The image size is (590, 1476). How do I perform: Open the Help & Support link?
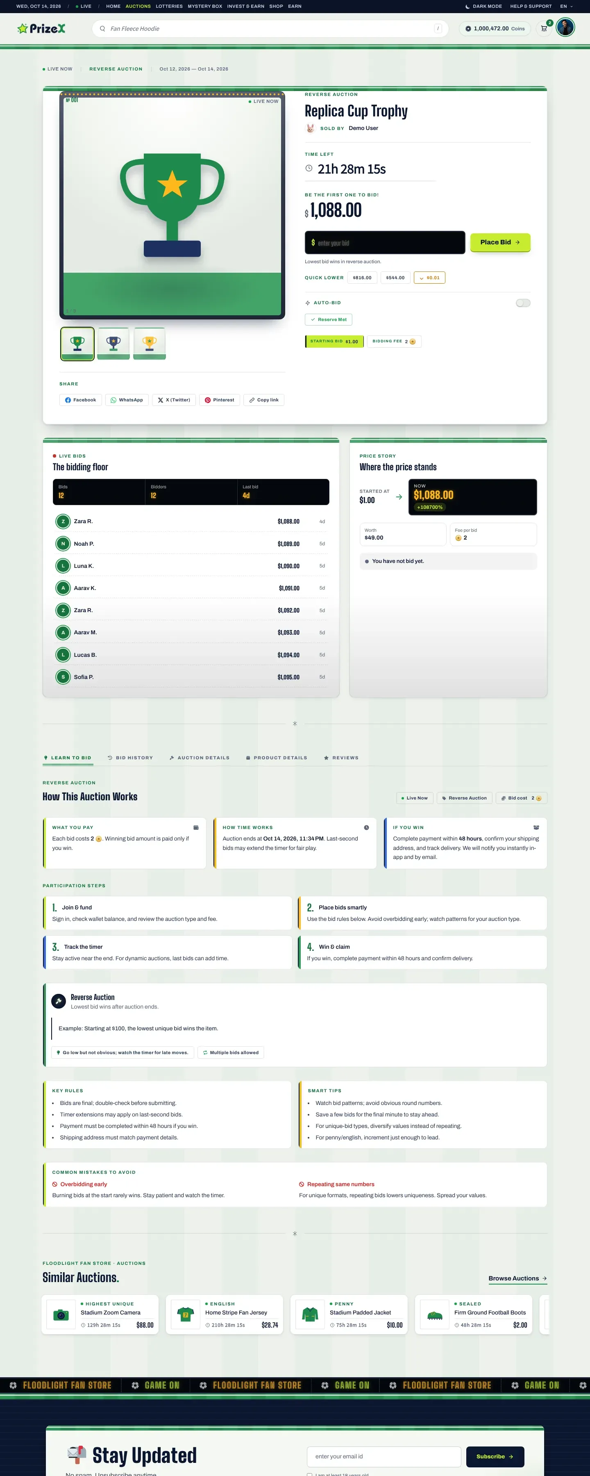tap(531, 6)
